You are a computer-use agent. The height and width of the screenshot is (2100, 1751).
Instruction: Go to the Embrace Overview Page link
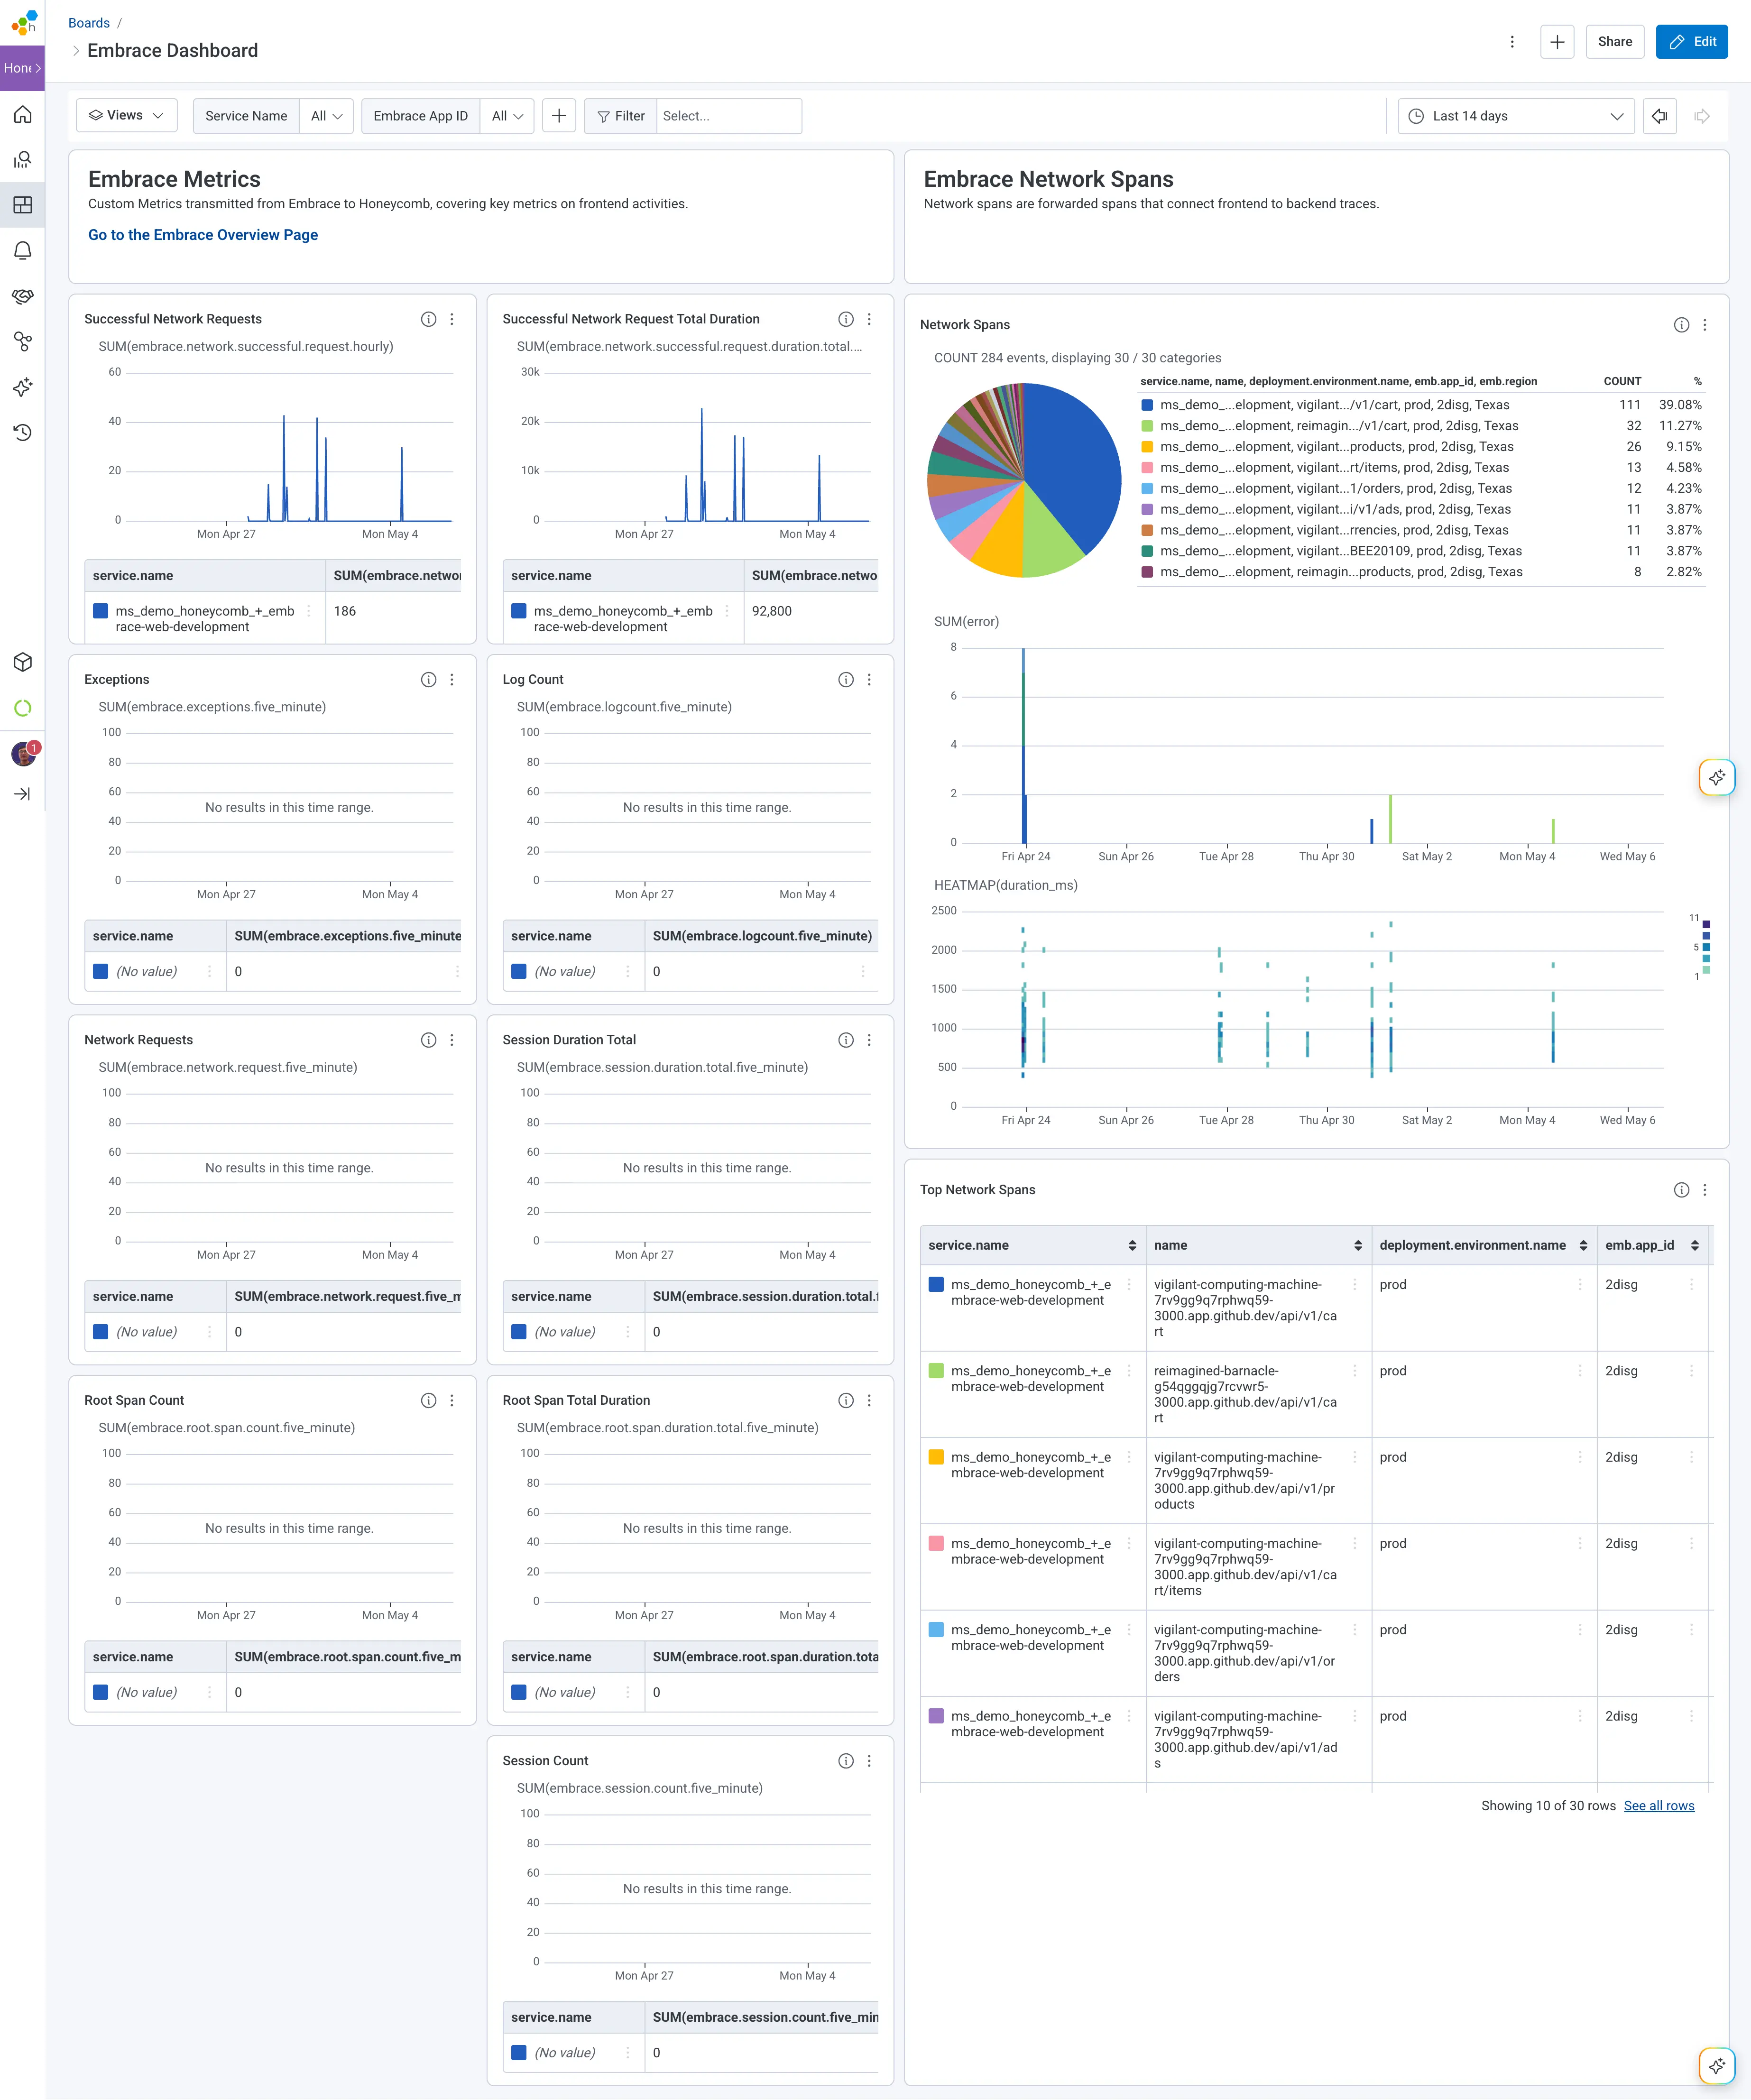point(203,235)
